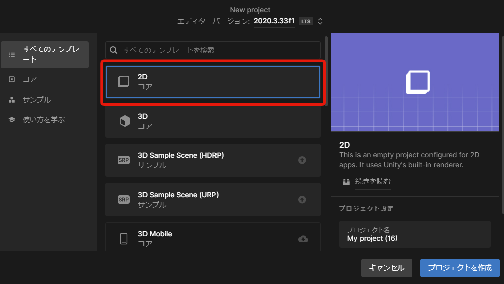Click the プロジェクトを作成 button

[460, 268]
